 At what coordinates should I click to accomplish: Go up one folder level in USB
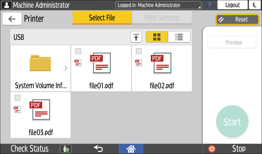pos(136,37)
